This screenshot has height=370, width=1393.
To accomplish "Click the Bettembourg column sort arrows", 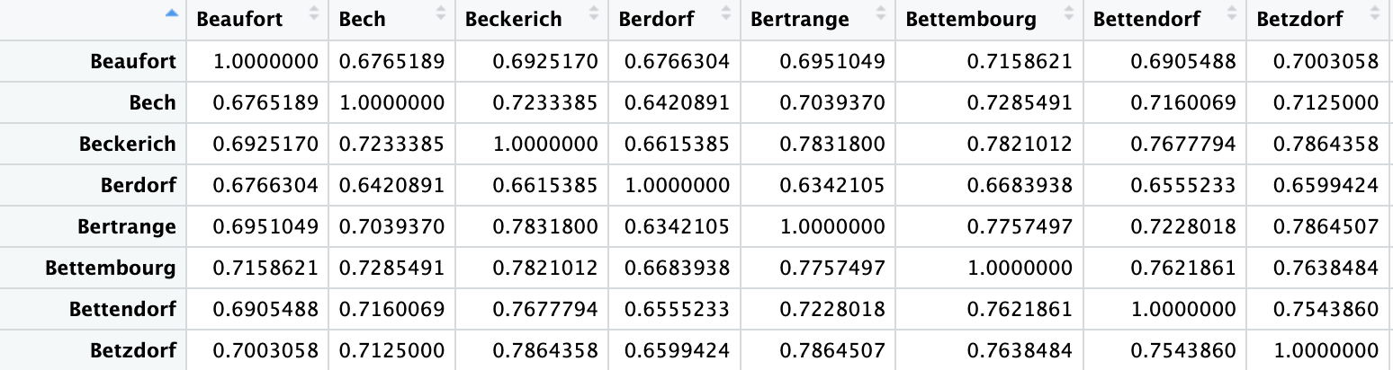I will [1070, 13].
